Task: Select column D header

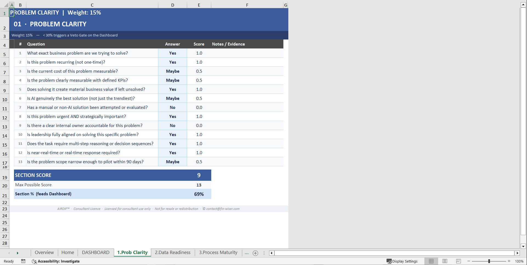Action: point(173,5)
